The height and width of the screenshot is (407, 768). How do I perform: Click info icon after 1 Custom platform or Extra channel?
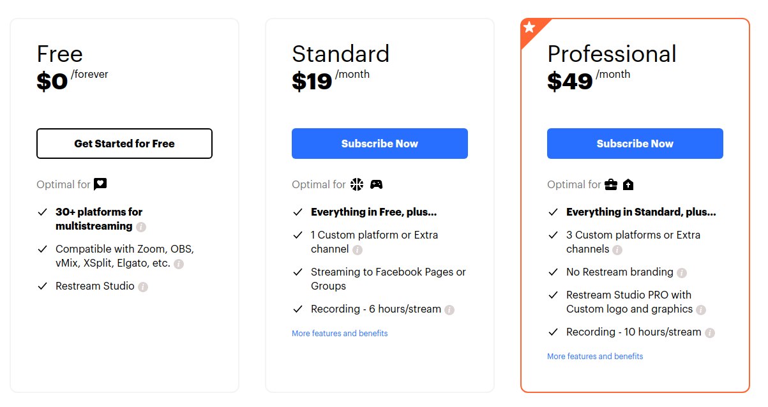(358, 249)
